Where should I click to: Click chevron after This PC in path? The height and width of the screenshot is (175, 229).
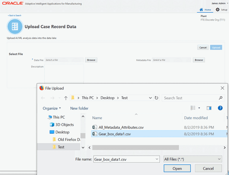click(97, 98)
